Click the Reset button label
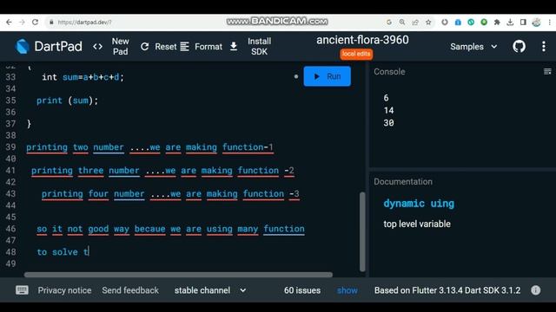 point(166,47)
